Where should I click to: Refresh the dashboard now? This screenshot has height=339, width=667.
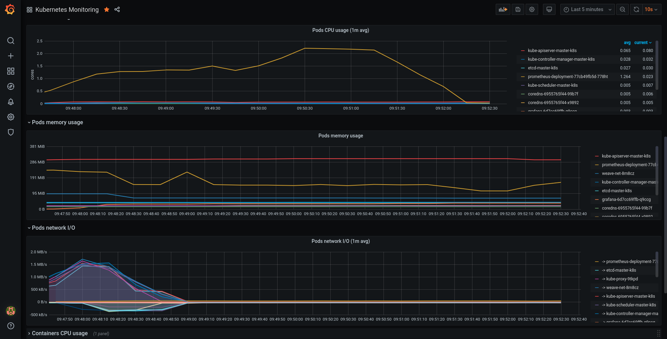(x=636, y=9)
